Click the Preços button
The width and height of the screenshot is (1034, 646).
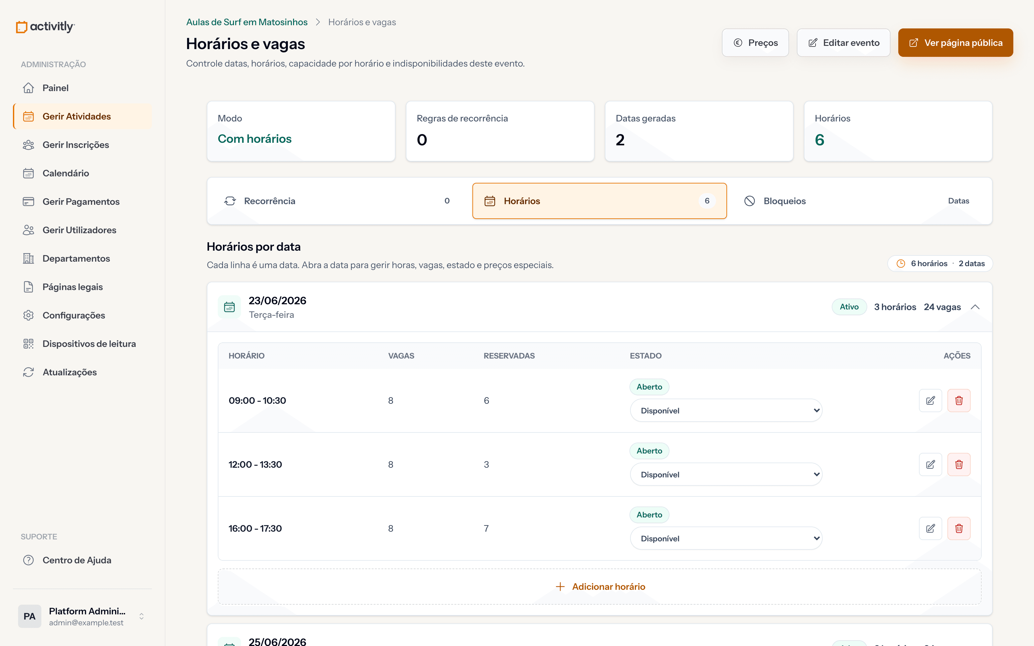pos(755,43)
